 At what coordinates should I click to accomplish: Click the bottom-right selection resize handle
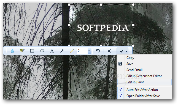tap(133, 46)
